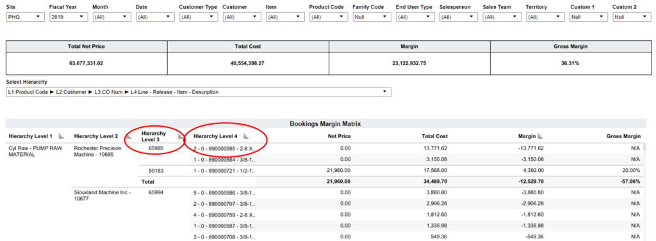Image resolution: width=656 pixels, height=241 pixels.
Task: Open the Custom 2 filter dropdown
Action: point(632,17)
